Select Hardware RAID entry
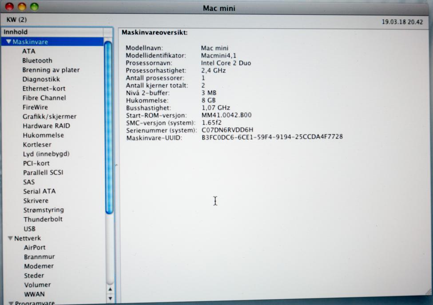The width and height of the screenshot is (433, 305). [46, 126]
